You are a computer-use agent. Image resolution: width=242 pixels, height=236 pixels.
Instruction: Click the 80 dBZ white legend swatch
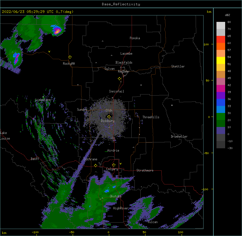point(221,26)
